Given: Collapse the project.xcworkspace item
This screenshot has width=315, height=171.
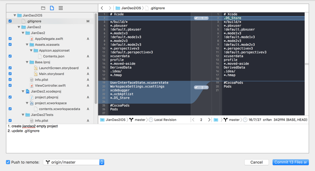Looking at the screenshot, I should pos(27,103).
